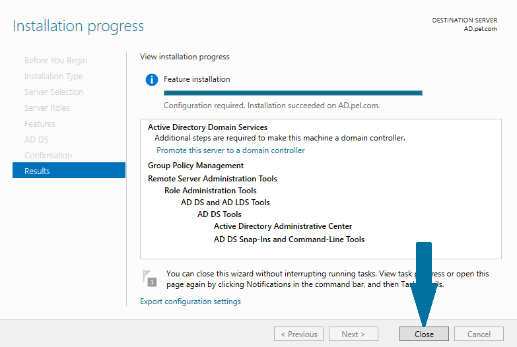Click AD DS Snap-Ins and Command-Line Tools entry
Image resolution: width=517 pixels, height=347 pixels.
[x=289, y=239]
